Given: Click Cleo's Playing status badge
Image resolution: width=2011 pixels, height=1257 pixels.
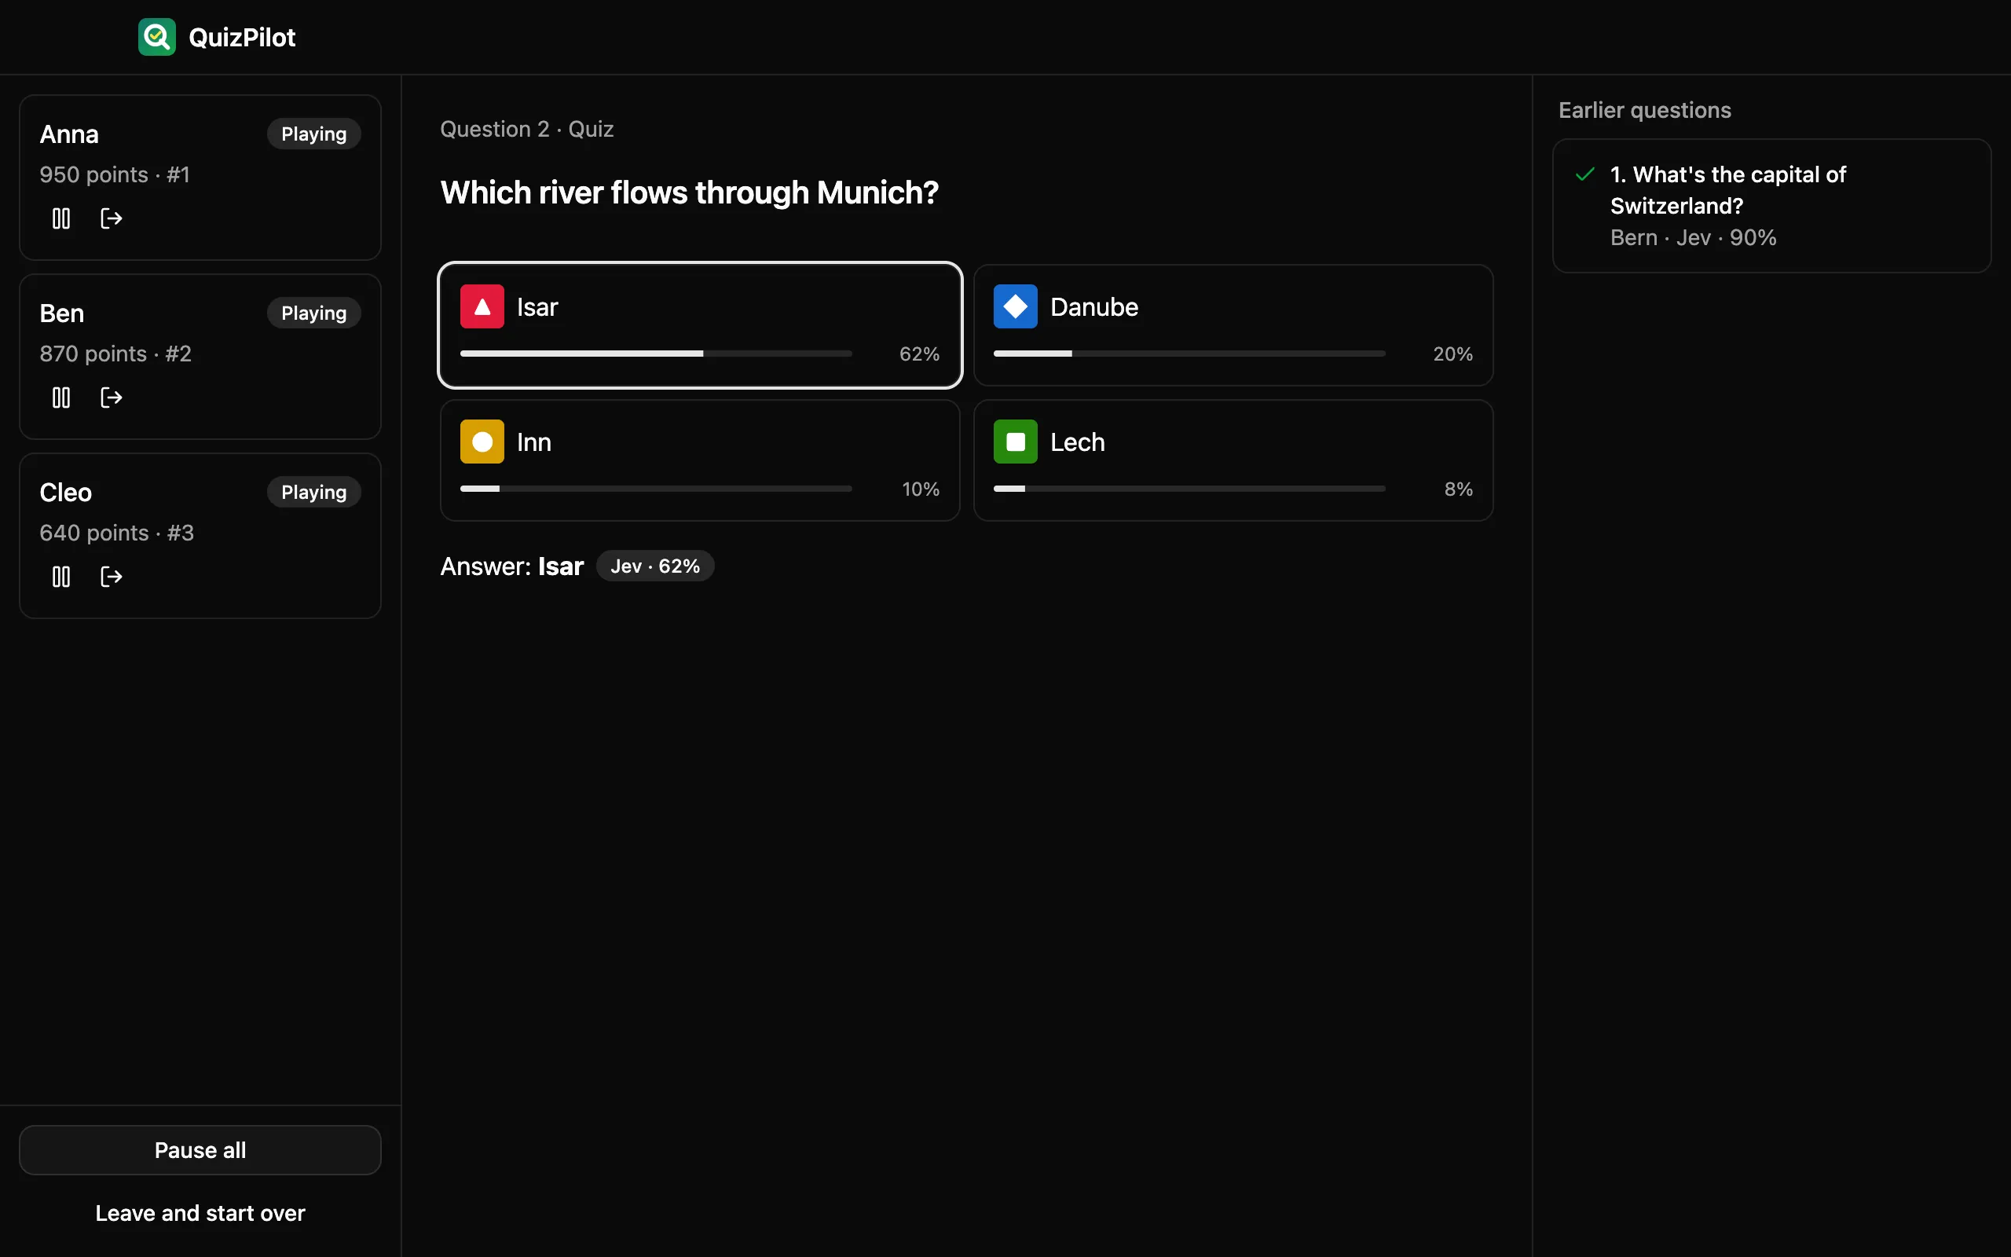Looking at the screenshot, I should pyautogui.click(x=314, y=492).
